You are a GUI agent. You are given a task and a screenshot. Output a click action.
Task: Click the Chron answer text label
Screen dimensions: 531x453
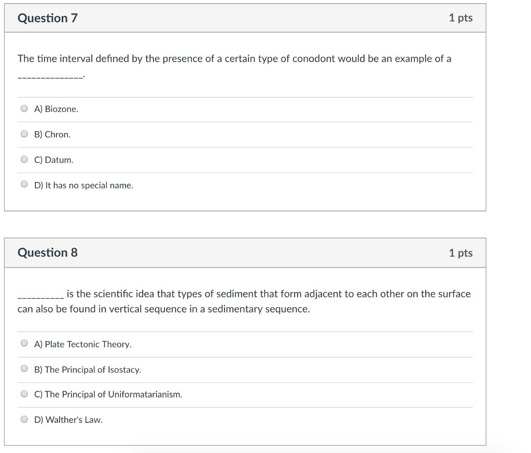pos(52,134)
